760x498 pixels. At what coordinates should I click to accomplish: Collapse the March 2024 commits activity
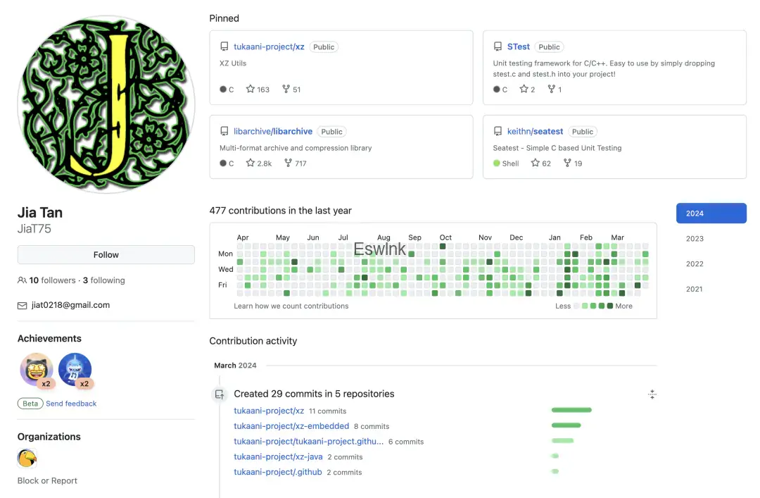(x=652, y=394)
